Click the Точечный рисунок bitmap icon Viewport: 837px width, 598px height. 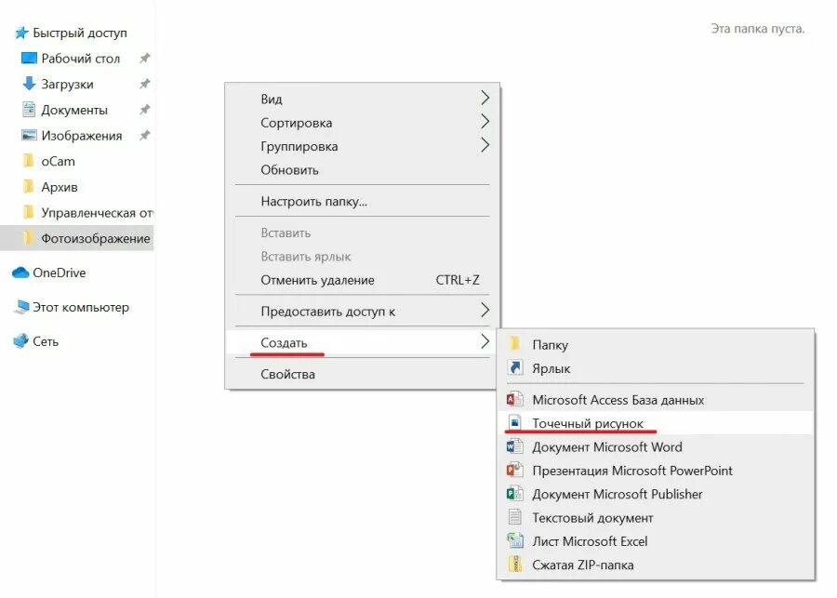click(514, 423)
